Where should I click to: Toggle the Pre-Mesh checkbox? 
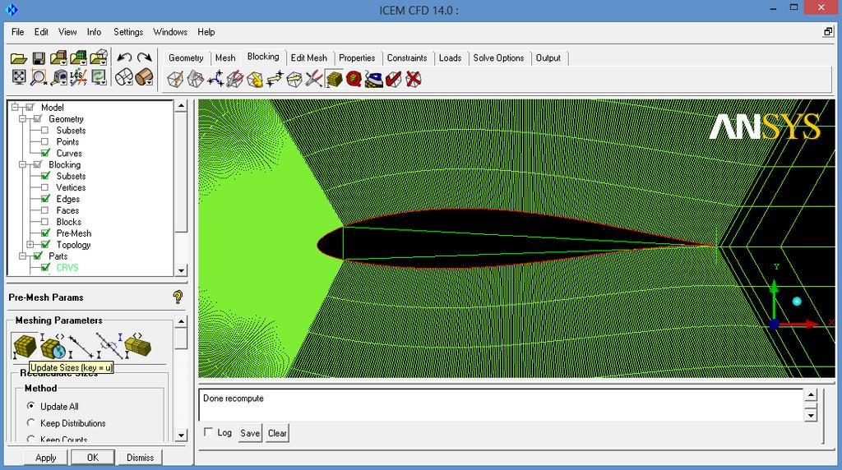pyautogui.click(x=45, y=233)
